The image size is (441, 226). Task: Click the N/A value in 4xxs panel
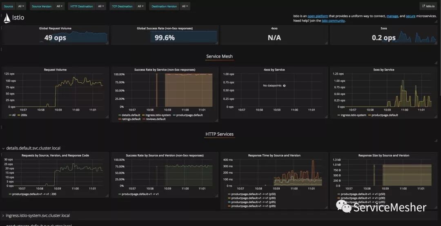click(274, 37)
